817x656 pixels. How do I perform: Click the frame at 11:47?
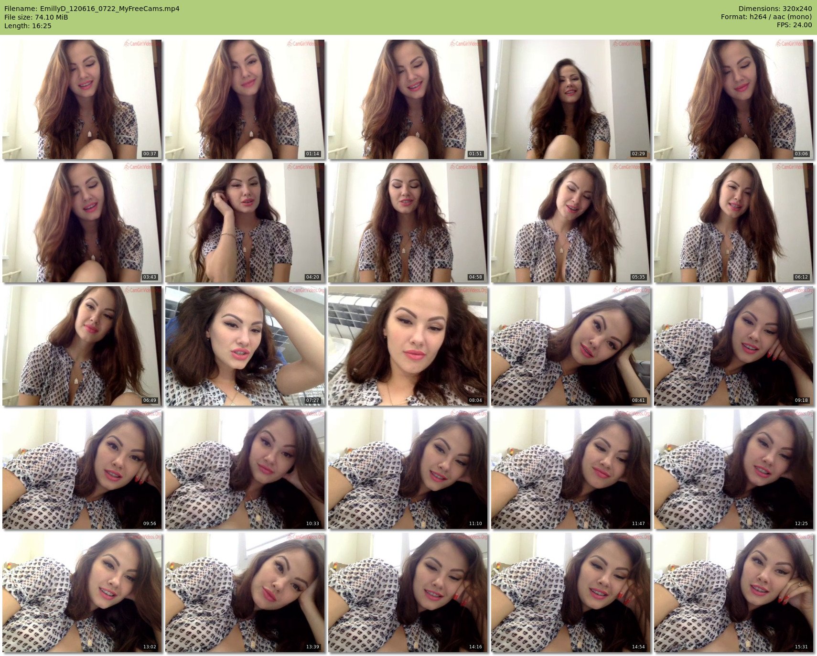[x=570, y=469]
